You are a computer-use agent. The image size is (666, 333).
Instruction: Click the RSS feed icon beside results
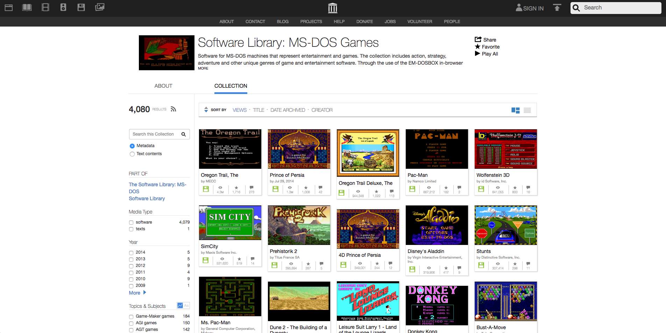click(x=173, y=109)
